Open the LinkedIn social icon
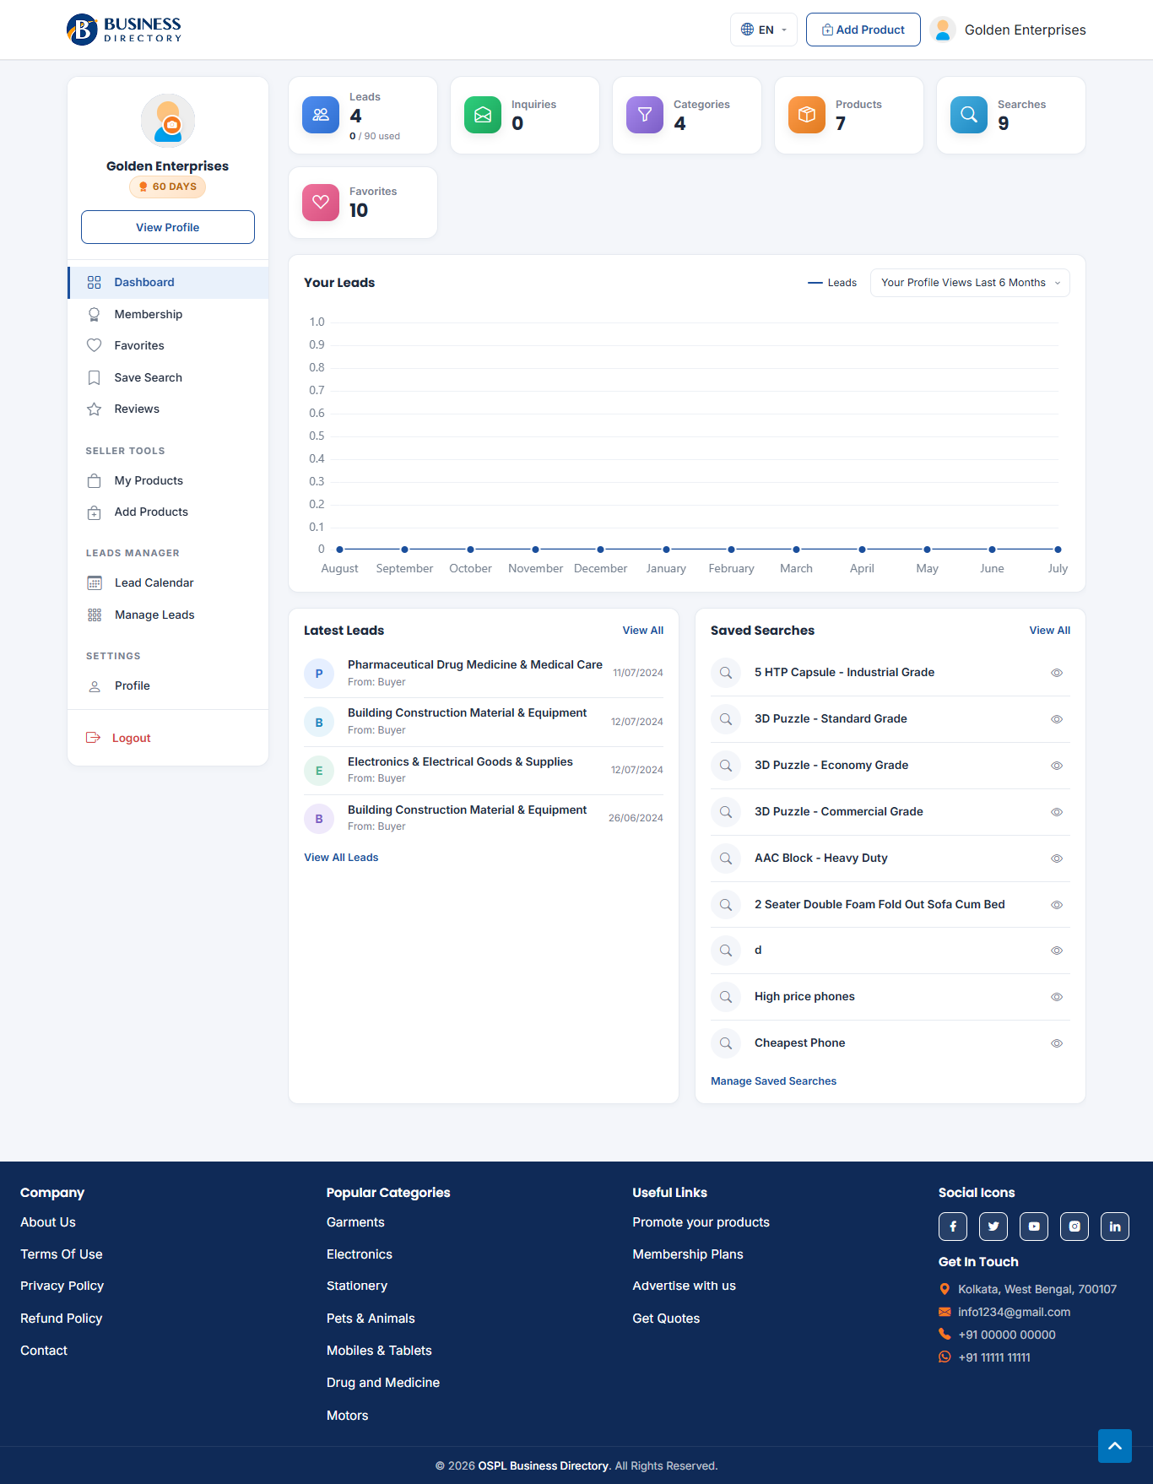 [x=1114, y=1227]
